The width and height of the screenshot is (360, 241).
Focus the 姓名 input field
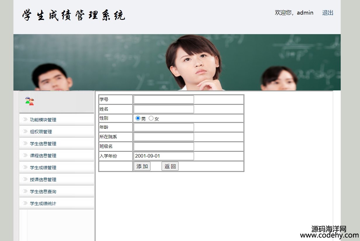point(164,109)
